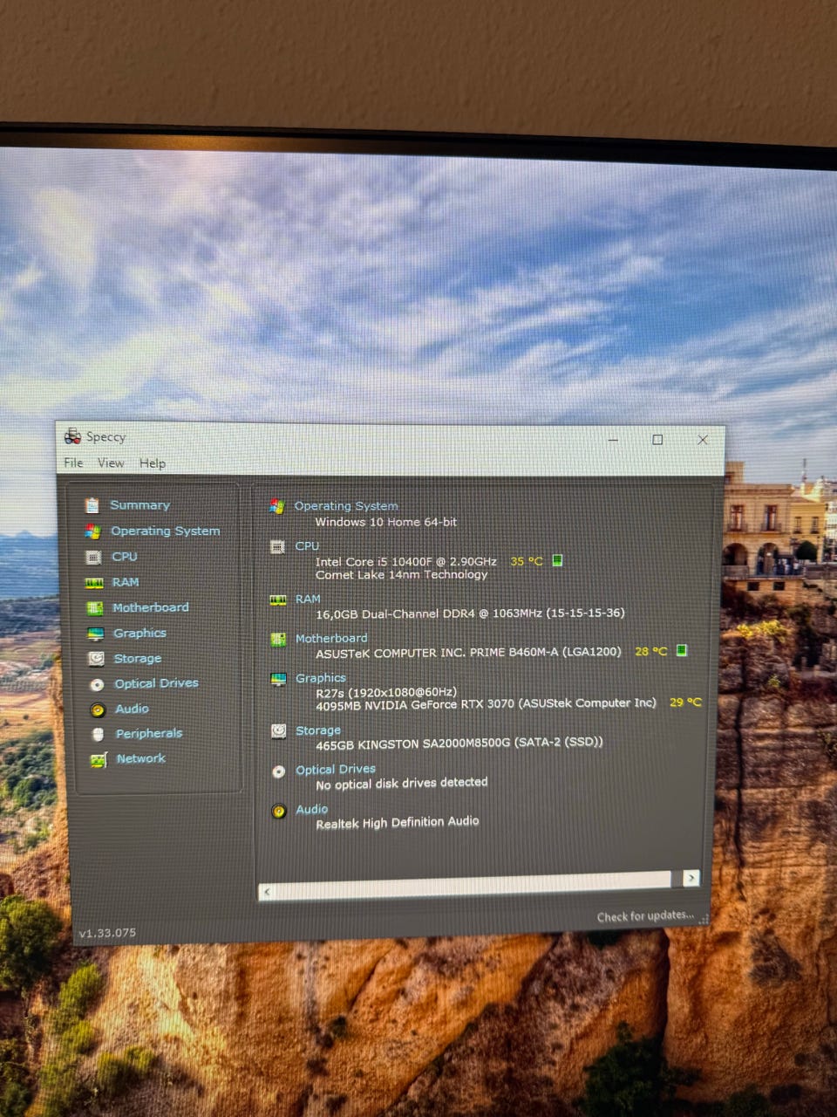Select Storage in the sidebar
Screen dimensions: 837x1117
click(x=137, y=658)
